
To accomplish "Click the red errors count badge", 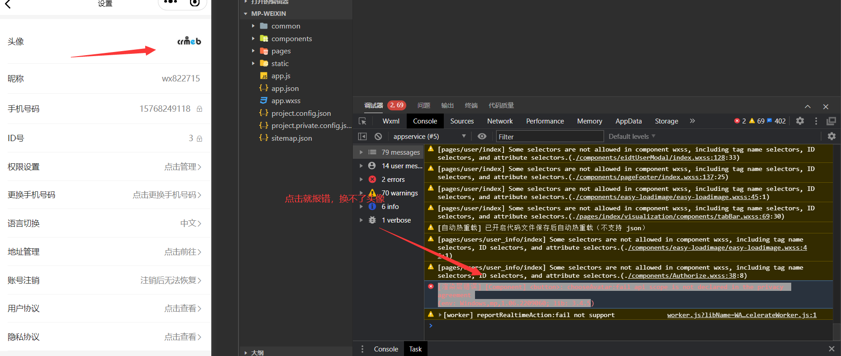I will point(740,121).
